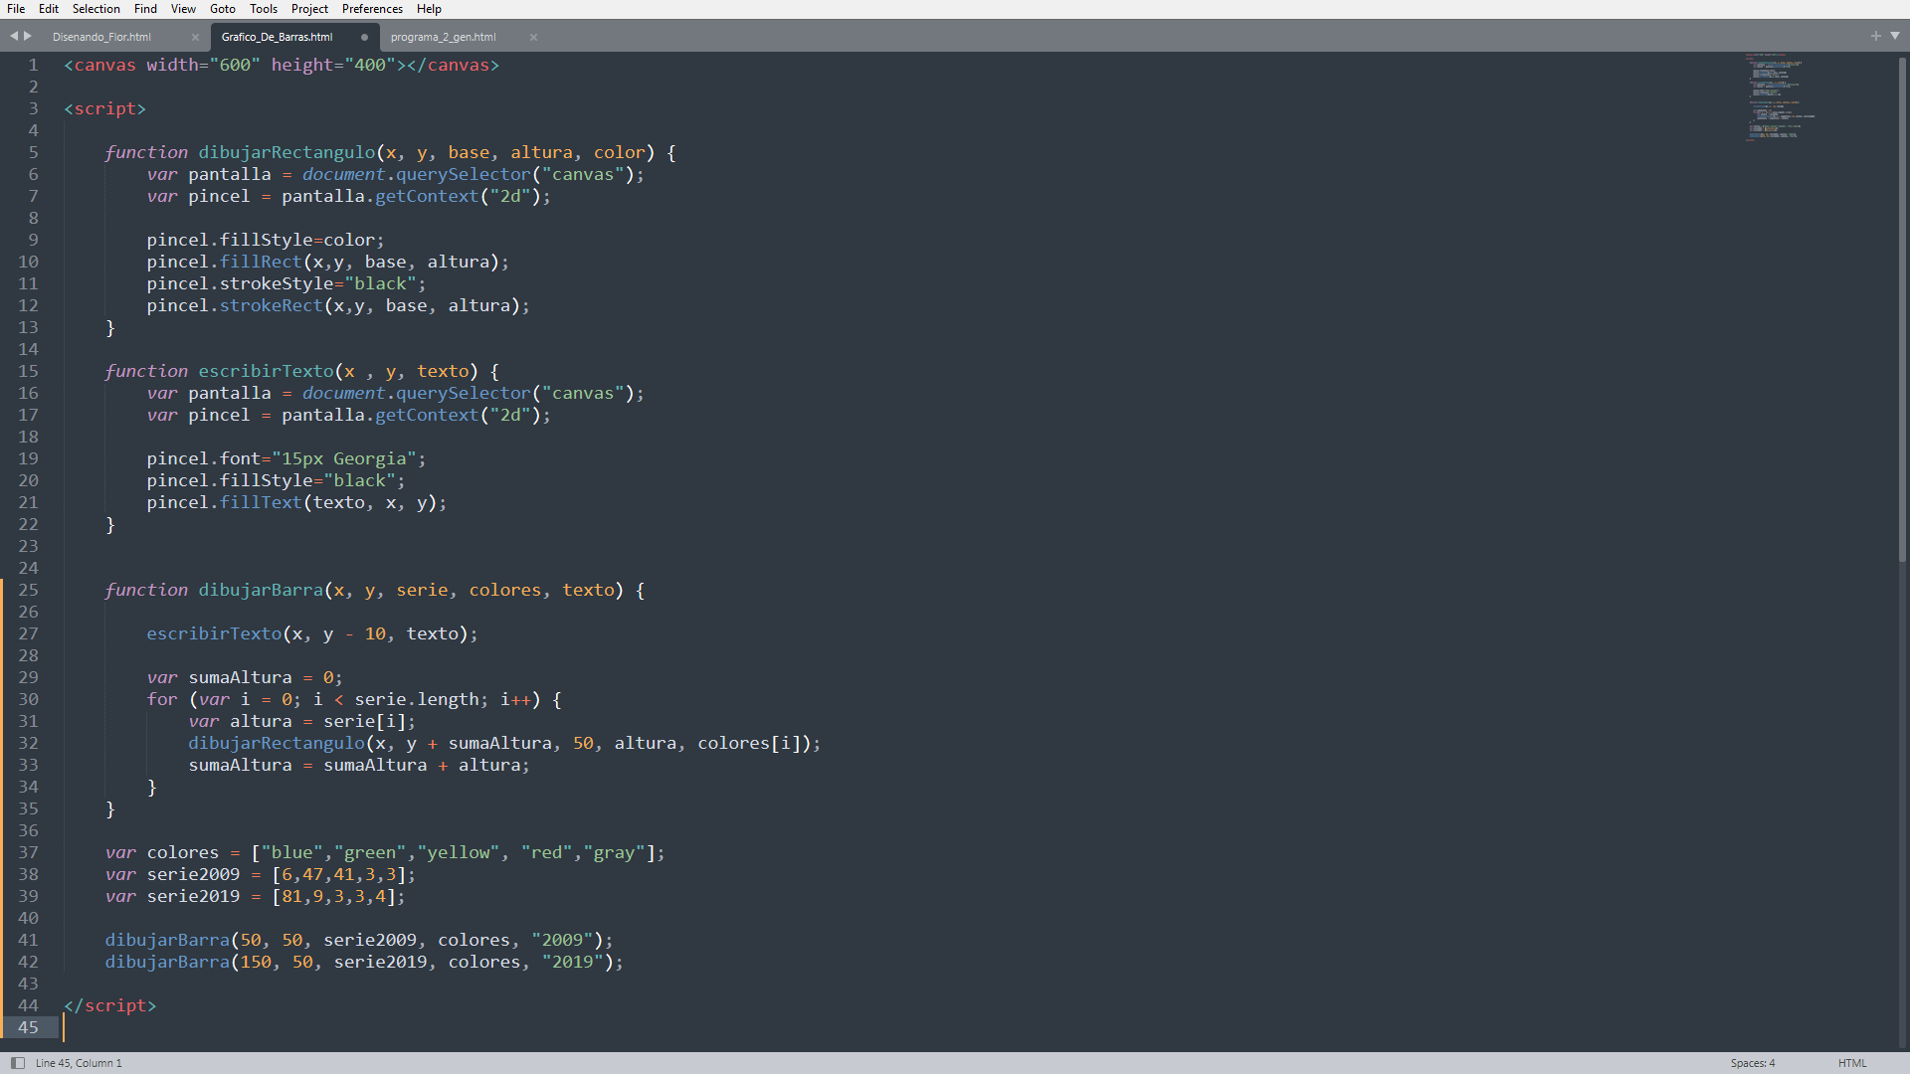This screenshot has height=1074, width=1910.
Task: Click pincel.strokeStyle="black" line
Action: click(286, 283)
